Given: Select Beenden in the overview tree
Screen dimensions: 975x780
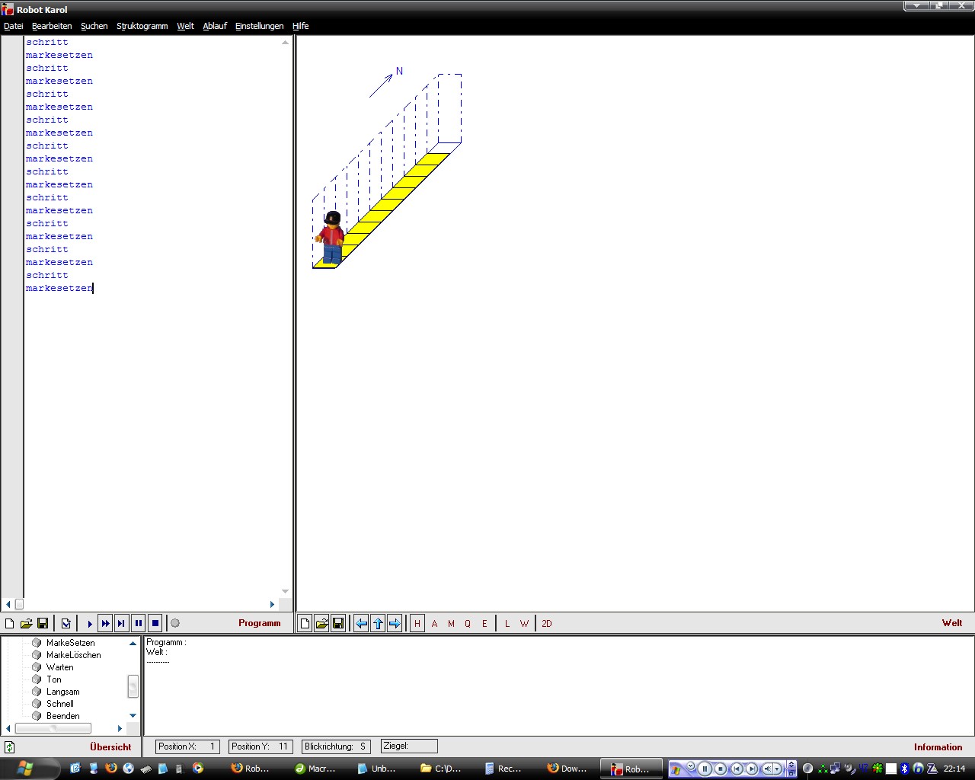Looking at the screenshot, I should pyautogui.click(x=63, y=716).
